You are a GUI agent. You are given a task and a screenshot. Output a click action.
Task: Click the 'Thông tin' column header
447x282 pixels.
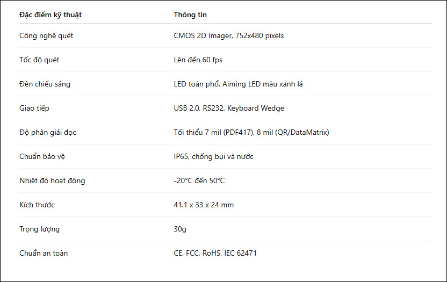190,15
